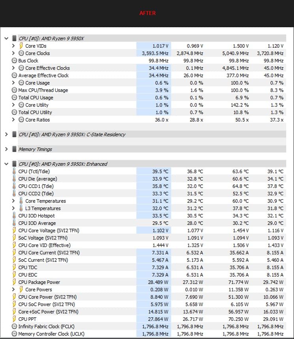Click the clock icon beside Core Effective Clocks
This screenshot has width=294, height=339.
pos(21,68)
